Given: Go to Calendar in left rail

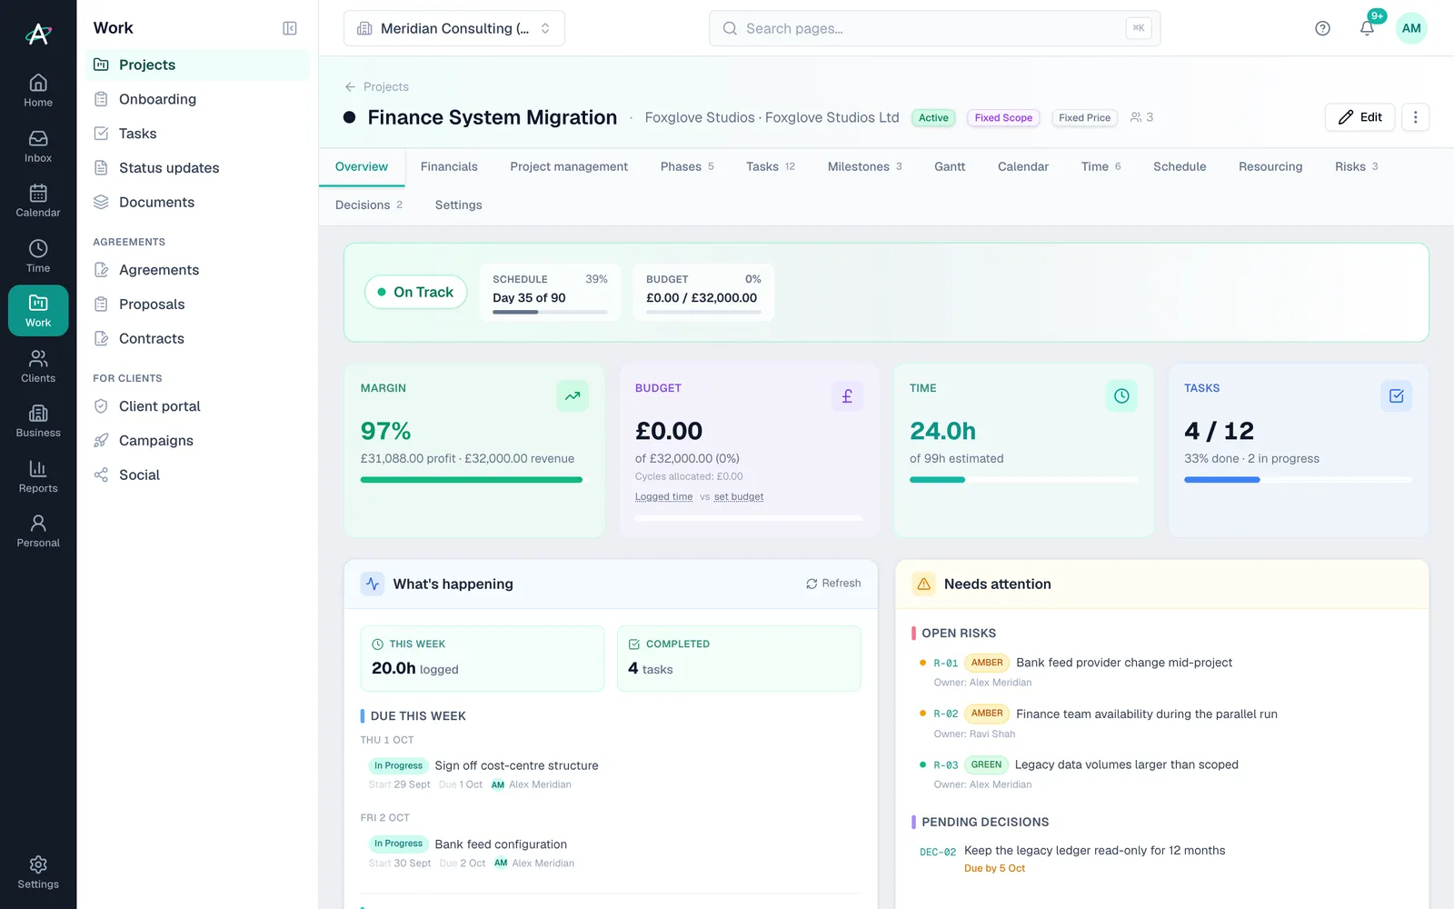Looking at the screenshot, I should (38, 201).
